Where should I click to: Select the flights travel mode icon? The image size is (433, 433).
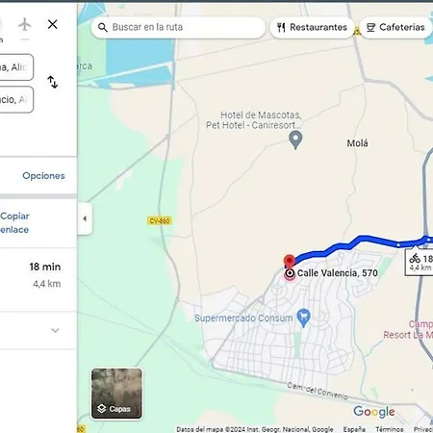coord(25,25)
